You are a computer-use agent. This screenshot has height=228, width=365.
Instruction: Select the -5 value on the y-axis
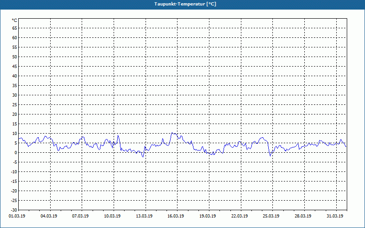tap(14, 162)
